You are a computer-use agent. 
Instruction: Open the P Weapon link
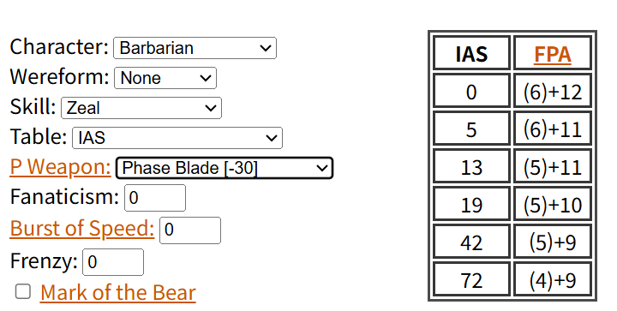click(60, 167)
